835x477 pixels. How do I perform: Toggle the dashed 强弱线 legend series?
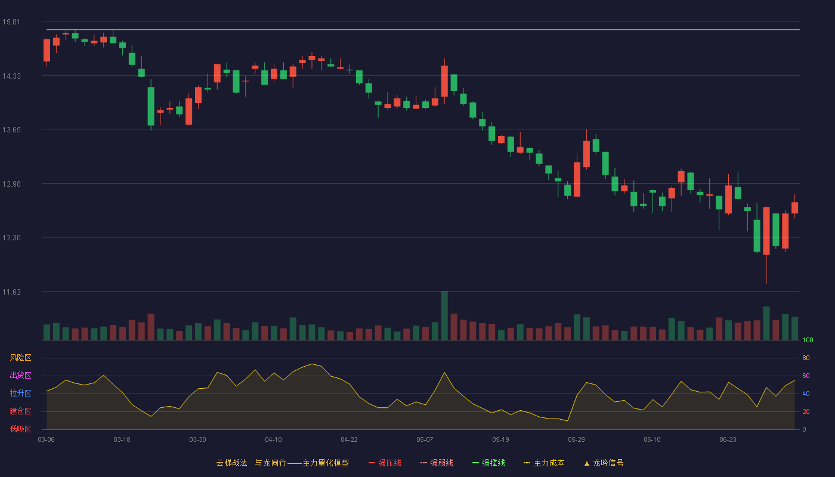(x=437, y=463)
